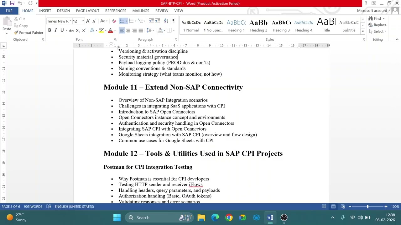This screenshot has height=225, width=401.
Task: Open Font dialog launcher
Action: coord(115,40)
